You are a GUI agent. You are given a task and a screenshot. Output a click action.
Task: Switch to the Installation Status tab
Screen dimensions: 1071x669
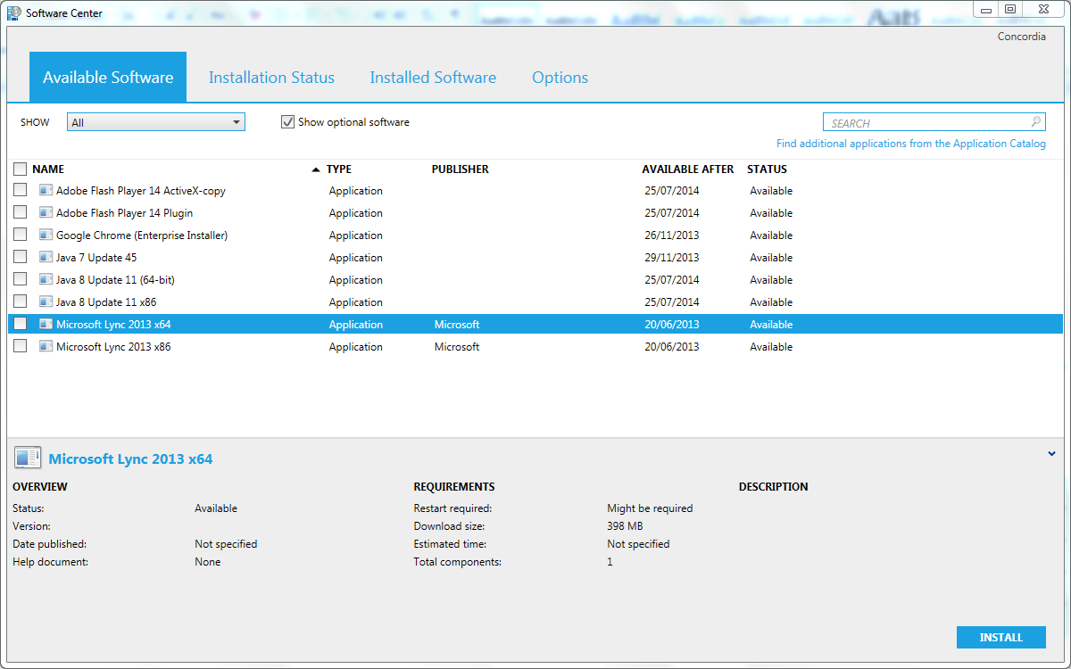click(x=271, y=77)
